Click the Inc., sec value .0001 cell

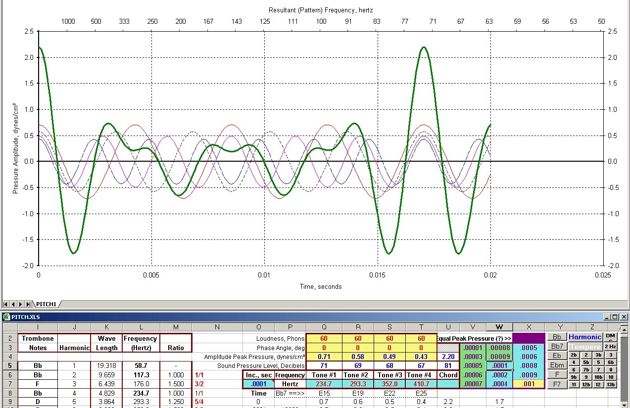pyautogui.click(x=258, y=384)
